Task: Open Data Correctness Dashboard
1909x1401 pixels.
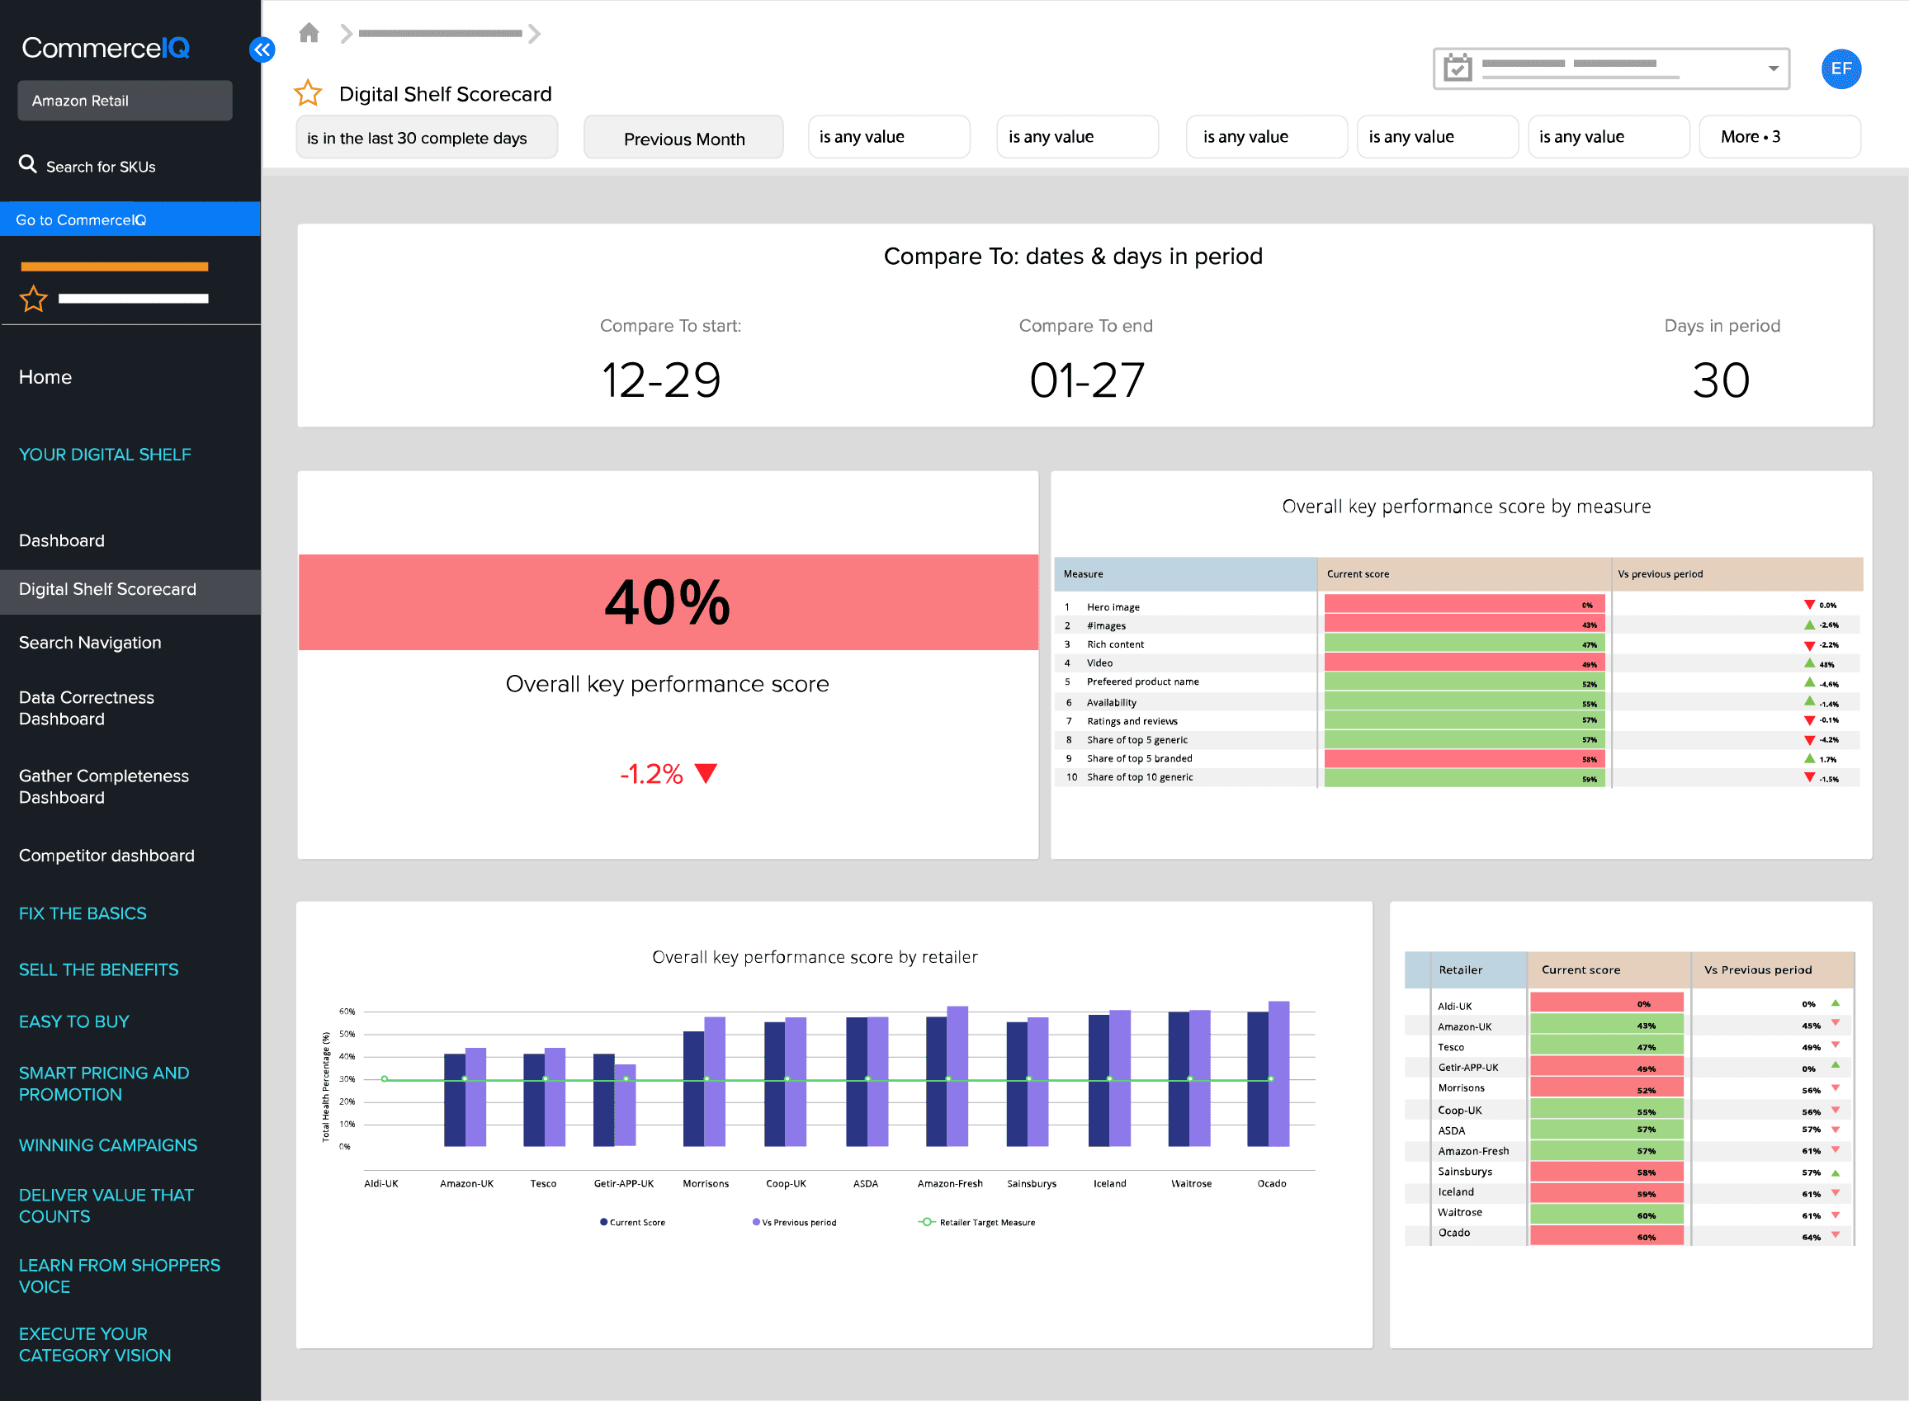Action: [87, 708]
